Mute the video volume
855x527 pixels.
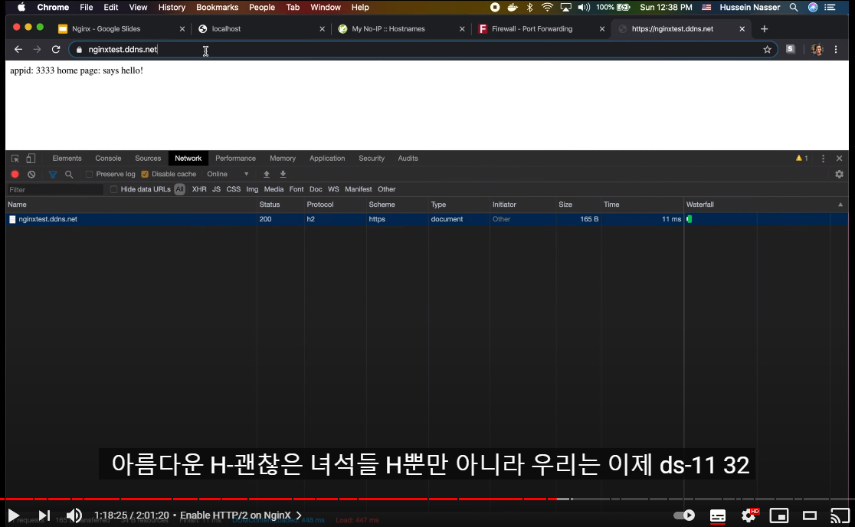pyautogui.click(x=74, y=515)
